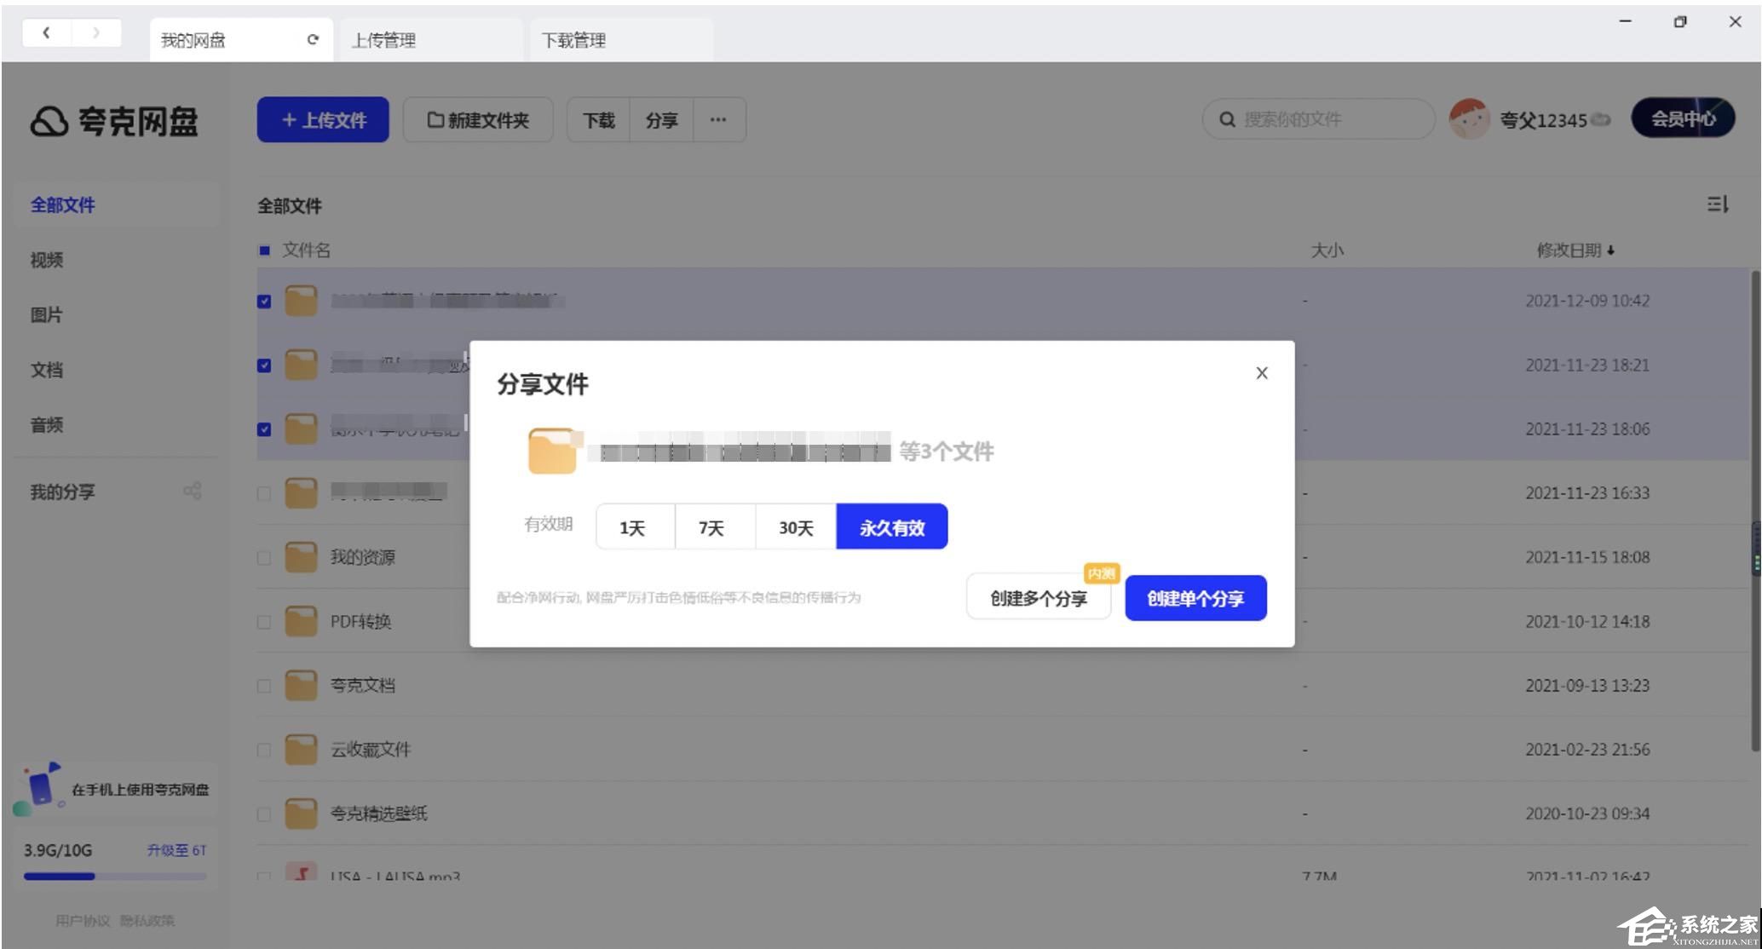Check the 夸克文档 folder checkbox

pos(264,686)
